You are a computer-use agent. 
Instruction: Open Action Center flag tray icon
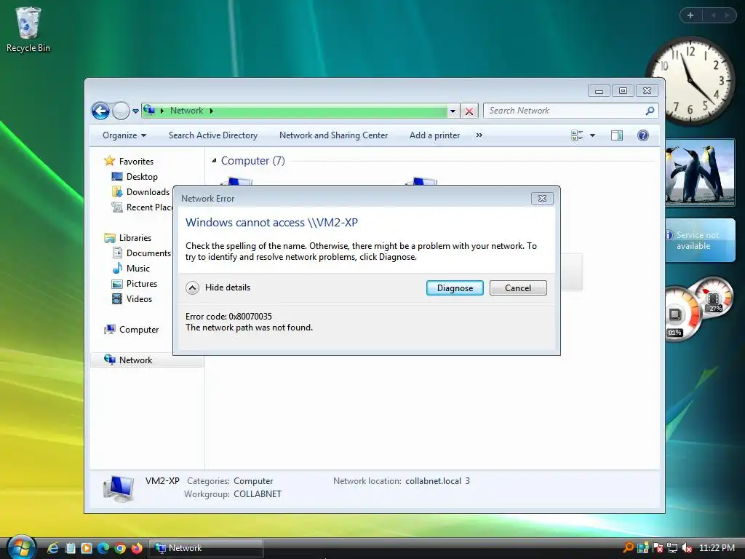658,548
